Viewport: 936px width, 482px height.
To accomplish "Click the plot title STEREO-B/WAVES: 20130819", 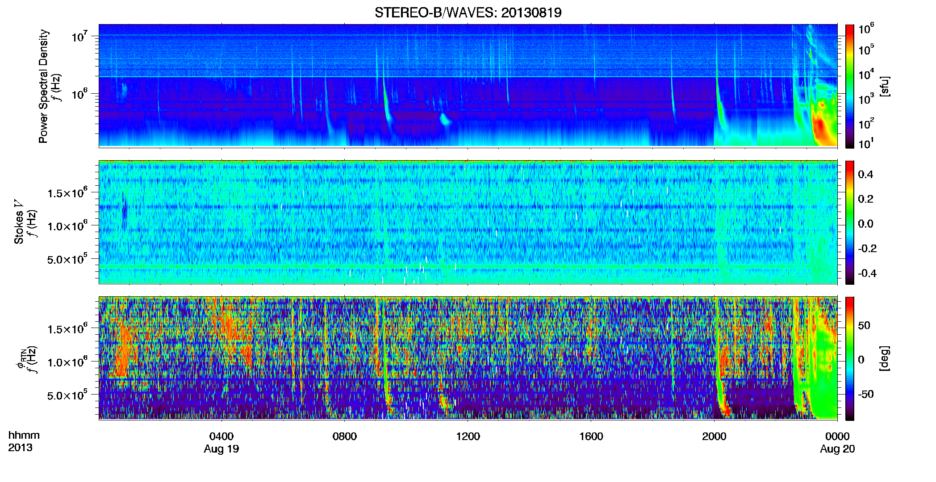I will pos(468,12).
